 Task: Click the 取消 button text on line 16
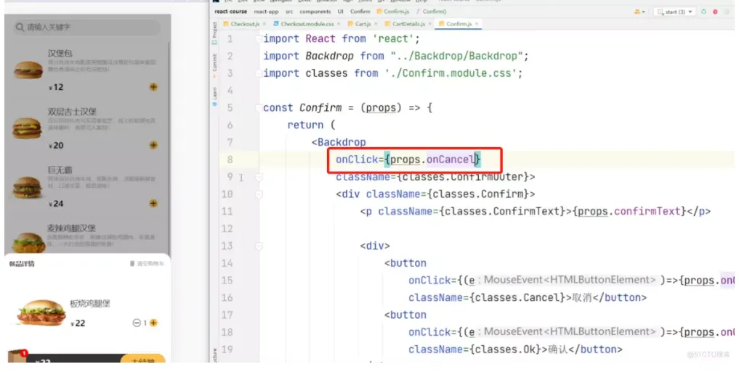[582, 298]
